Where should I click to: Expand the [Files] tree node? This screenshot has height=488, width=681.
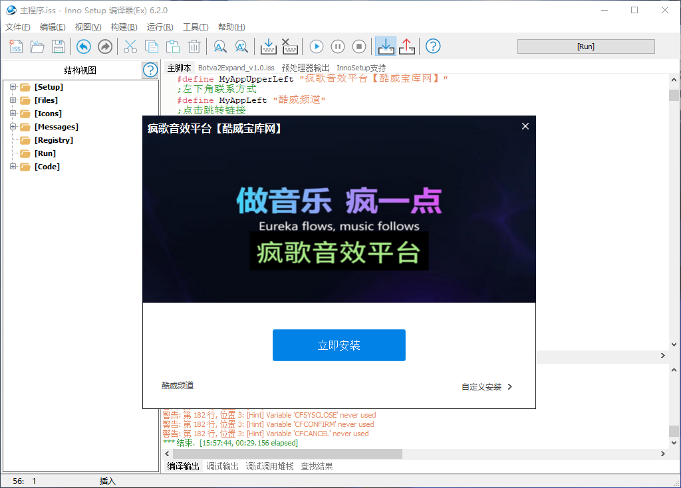pos(13,100)
